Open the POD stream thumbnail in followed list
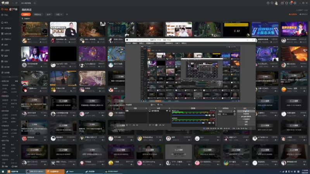Screen dimensions: 310x174 point(63,29)
